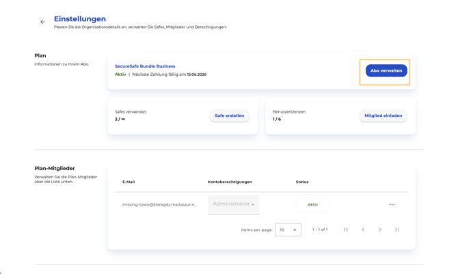The image size is (458, 274).
Task: Sort by Status column header
Action: pyautogui.click(x=302, y=182)
